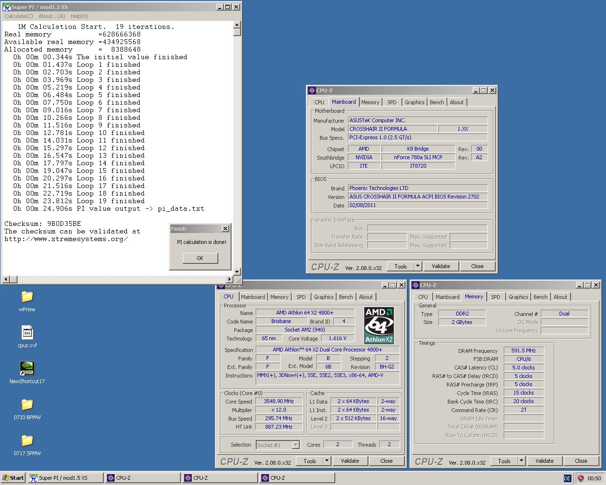Click the taskbar clock showing 00:50
The height and width of the screenshot is (485, 606).
coord(594,478)
